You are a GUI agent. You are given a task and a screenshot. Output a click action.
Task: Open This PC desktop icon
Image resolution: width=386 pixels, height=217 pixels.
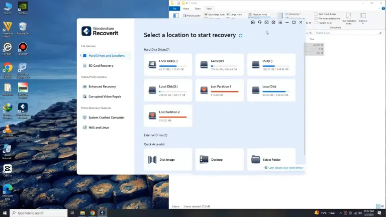tap(8, 8)
